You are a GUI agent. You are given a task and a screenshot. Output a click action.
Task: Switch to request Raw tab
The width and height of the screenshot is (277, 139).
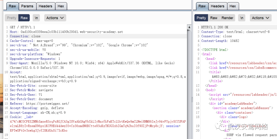[x=12, y=6]
